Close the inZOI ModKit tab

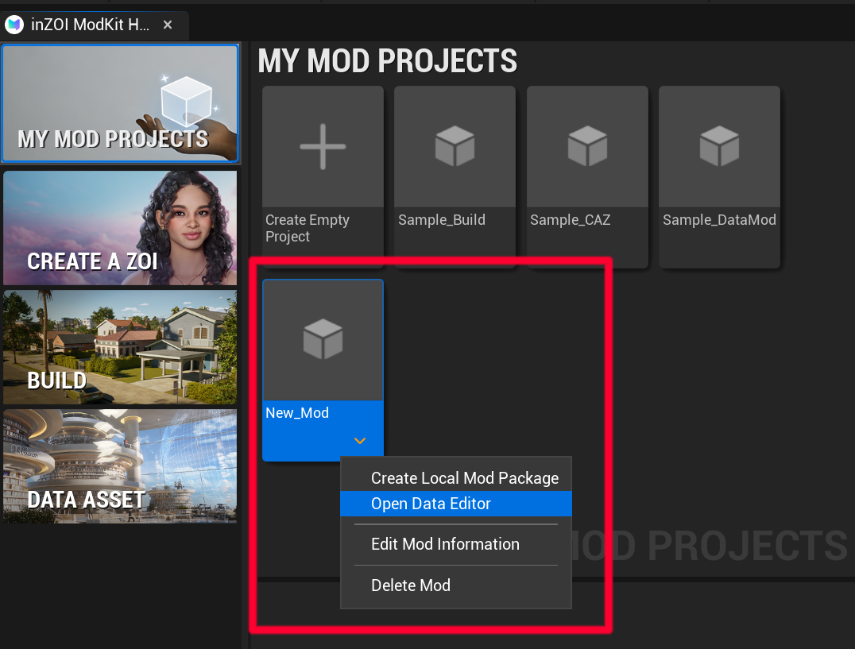(168, 25)
